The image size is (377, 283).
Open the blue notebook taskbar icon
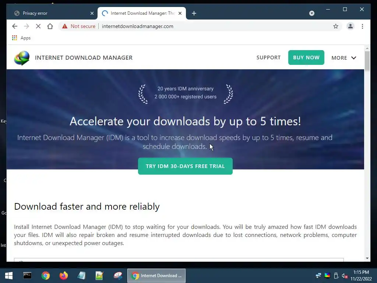tap(81, 276)
